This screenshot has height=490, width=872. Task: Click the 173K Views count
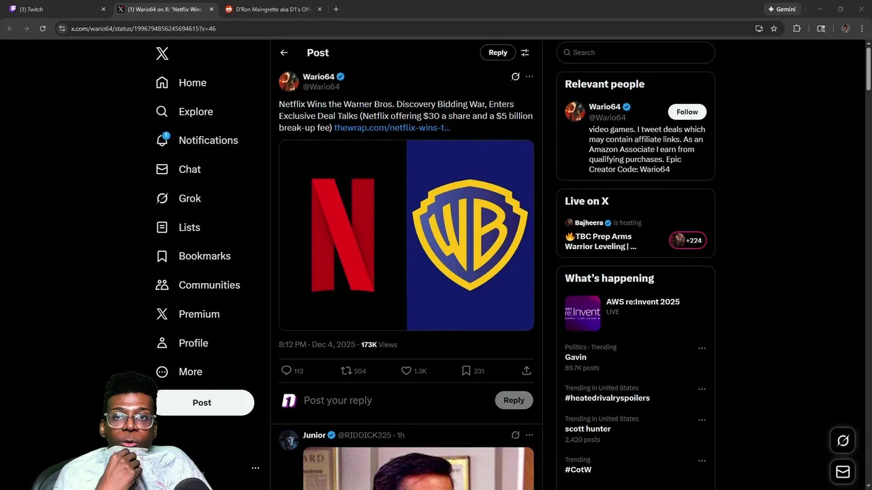tap(379, 344)
